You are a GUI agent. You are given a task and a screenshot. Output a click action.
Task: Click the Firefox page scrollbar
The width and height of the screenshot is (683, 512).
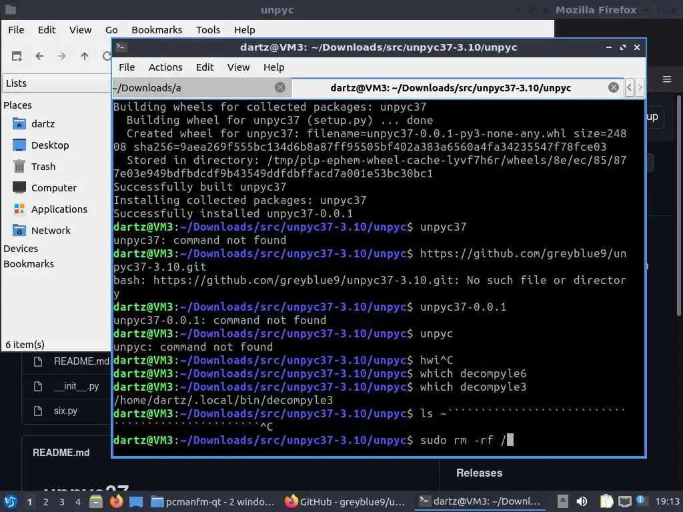(x=678, y=205)
